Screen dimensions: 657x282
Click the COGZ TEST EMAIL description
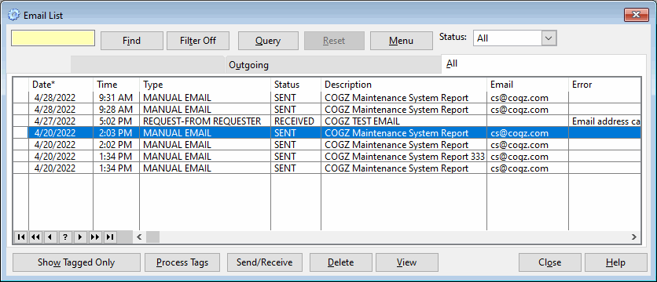click(404, 121)
